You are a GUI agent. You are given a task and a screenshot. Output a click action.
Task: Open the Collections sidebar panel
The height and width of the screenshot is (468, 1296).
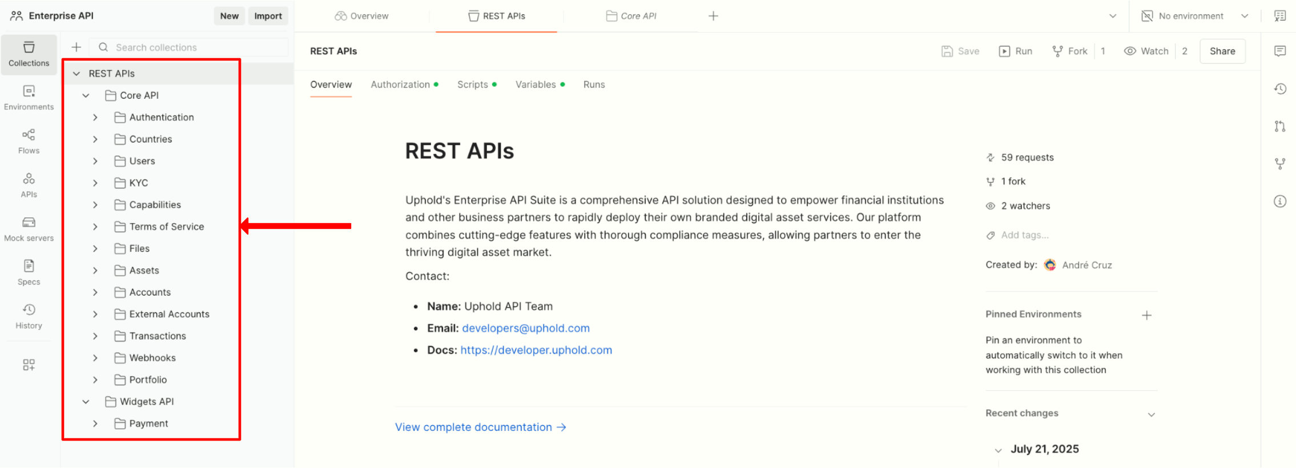(29, 54)
